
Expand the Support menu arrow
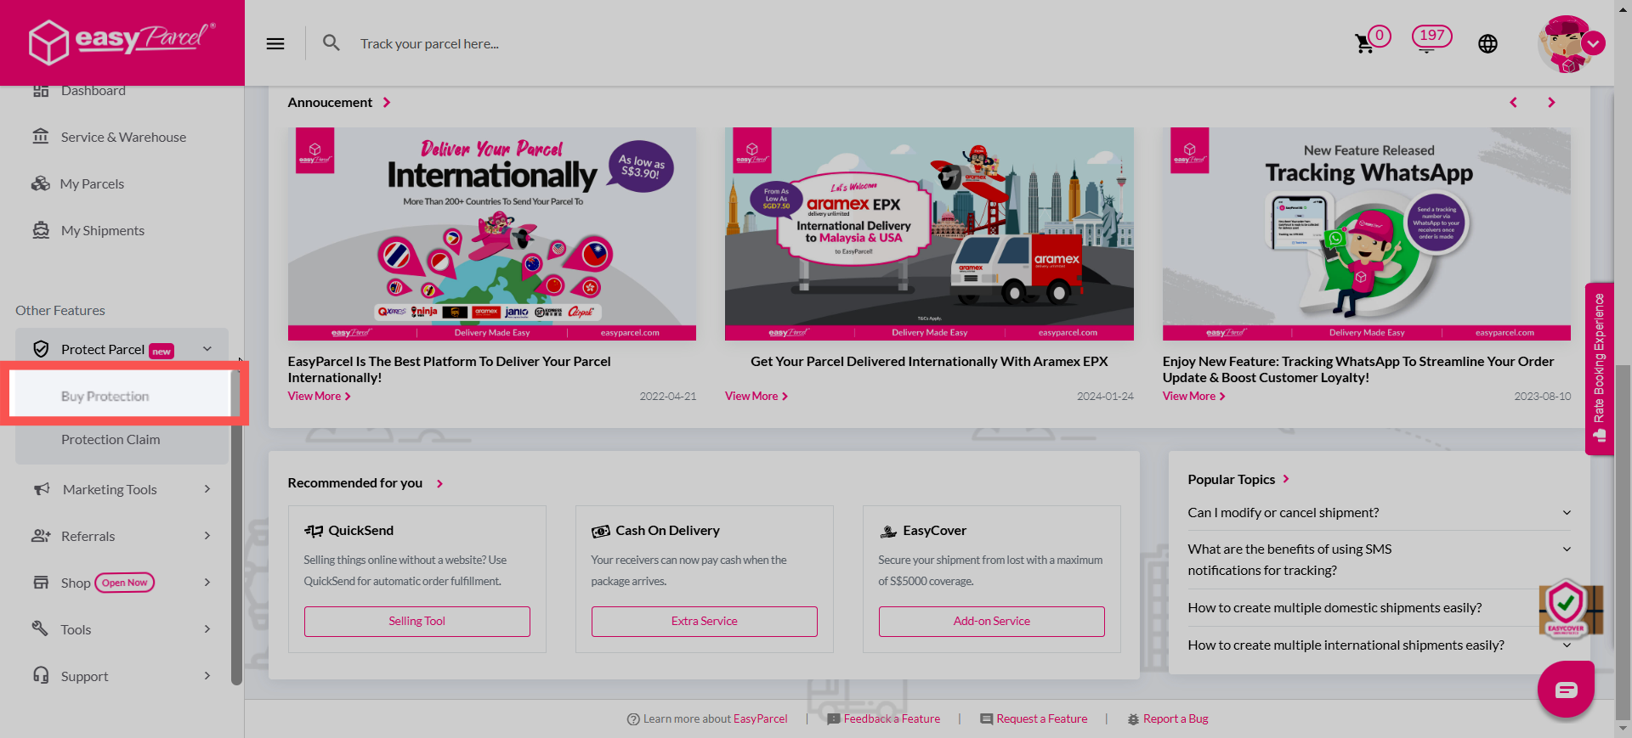[207, 676]
